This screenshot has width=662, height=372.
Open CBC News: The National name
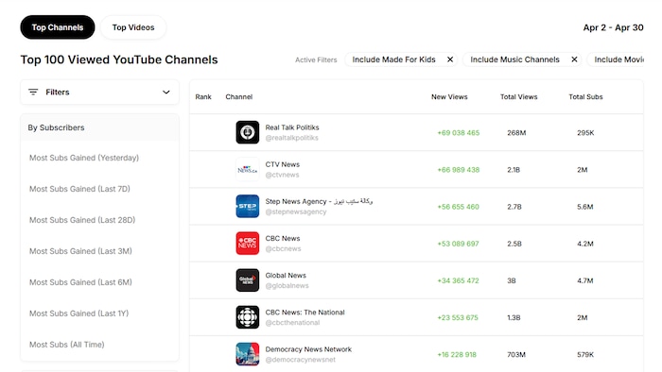pos(305,313)
